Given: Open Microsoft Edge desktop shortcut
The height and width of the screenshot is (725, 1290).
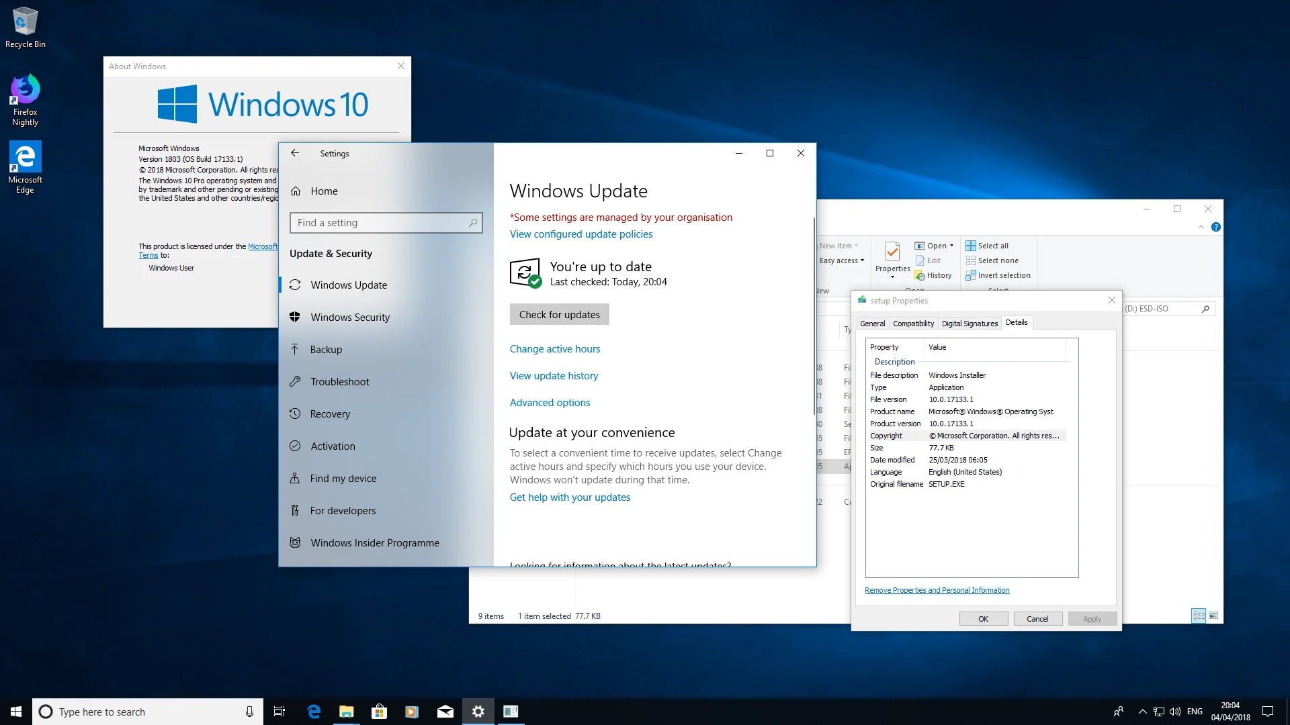Looking at the screenshot, I should pos(25,167).
